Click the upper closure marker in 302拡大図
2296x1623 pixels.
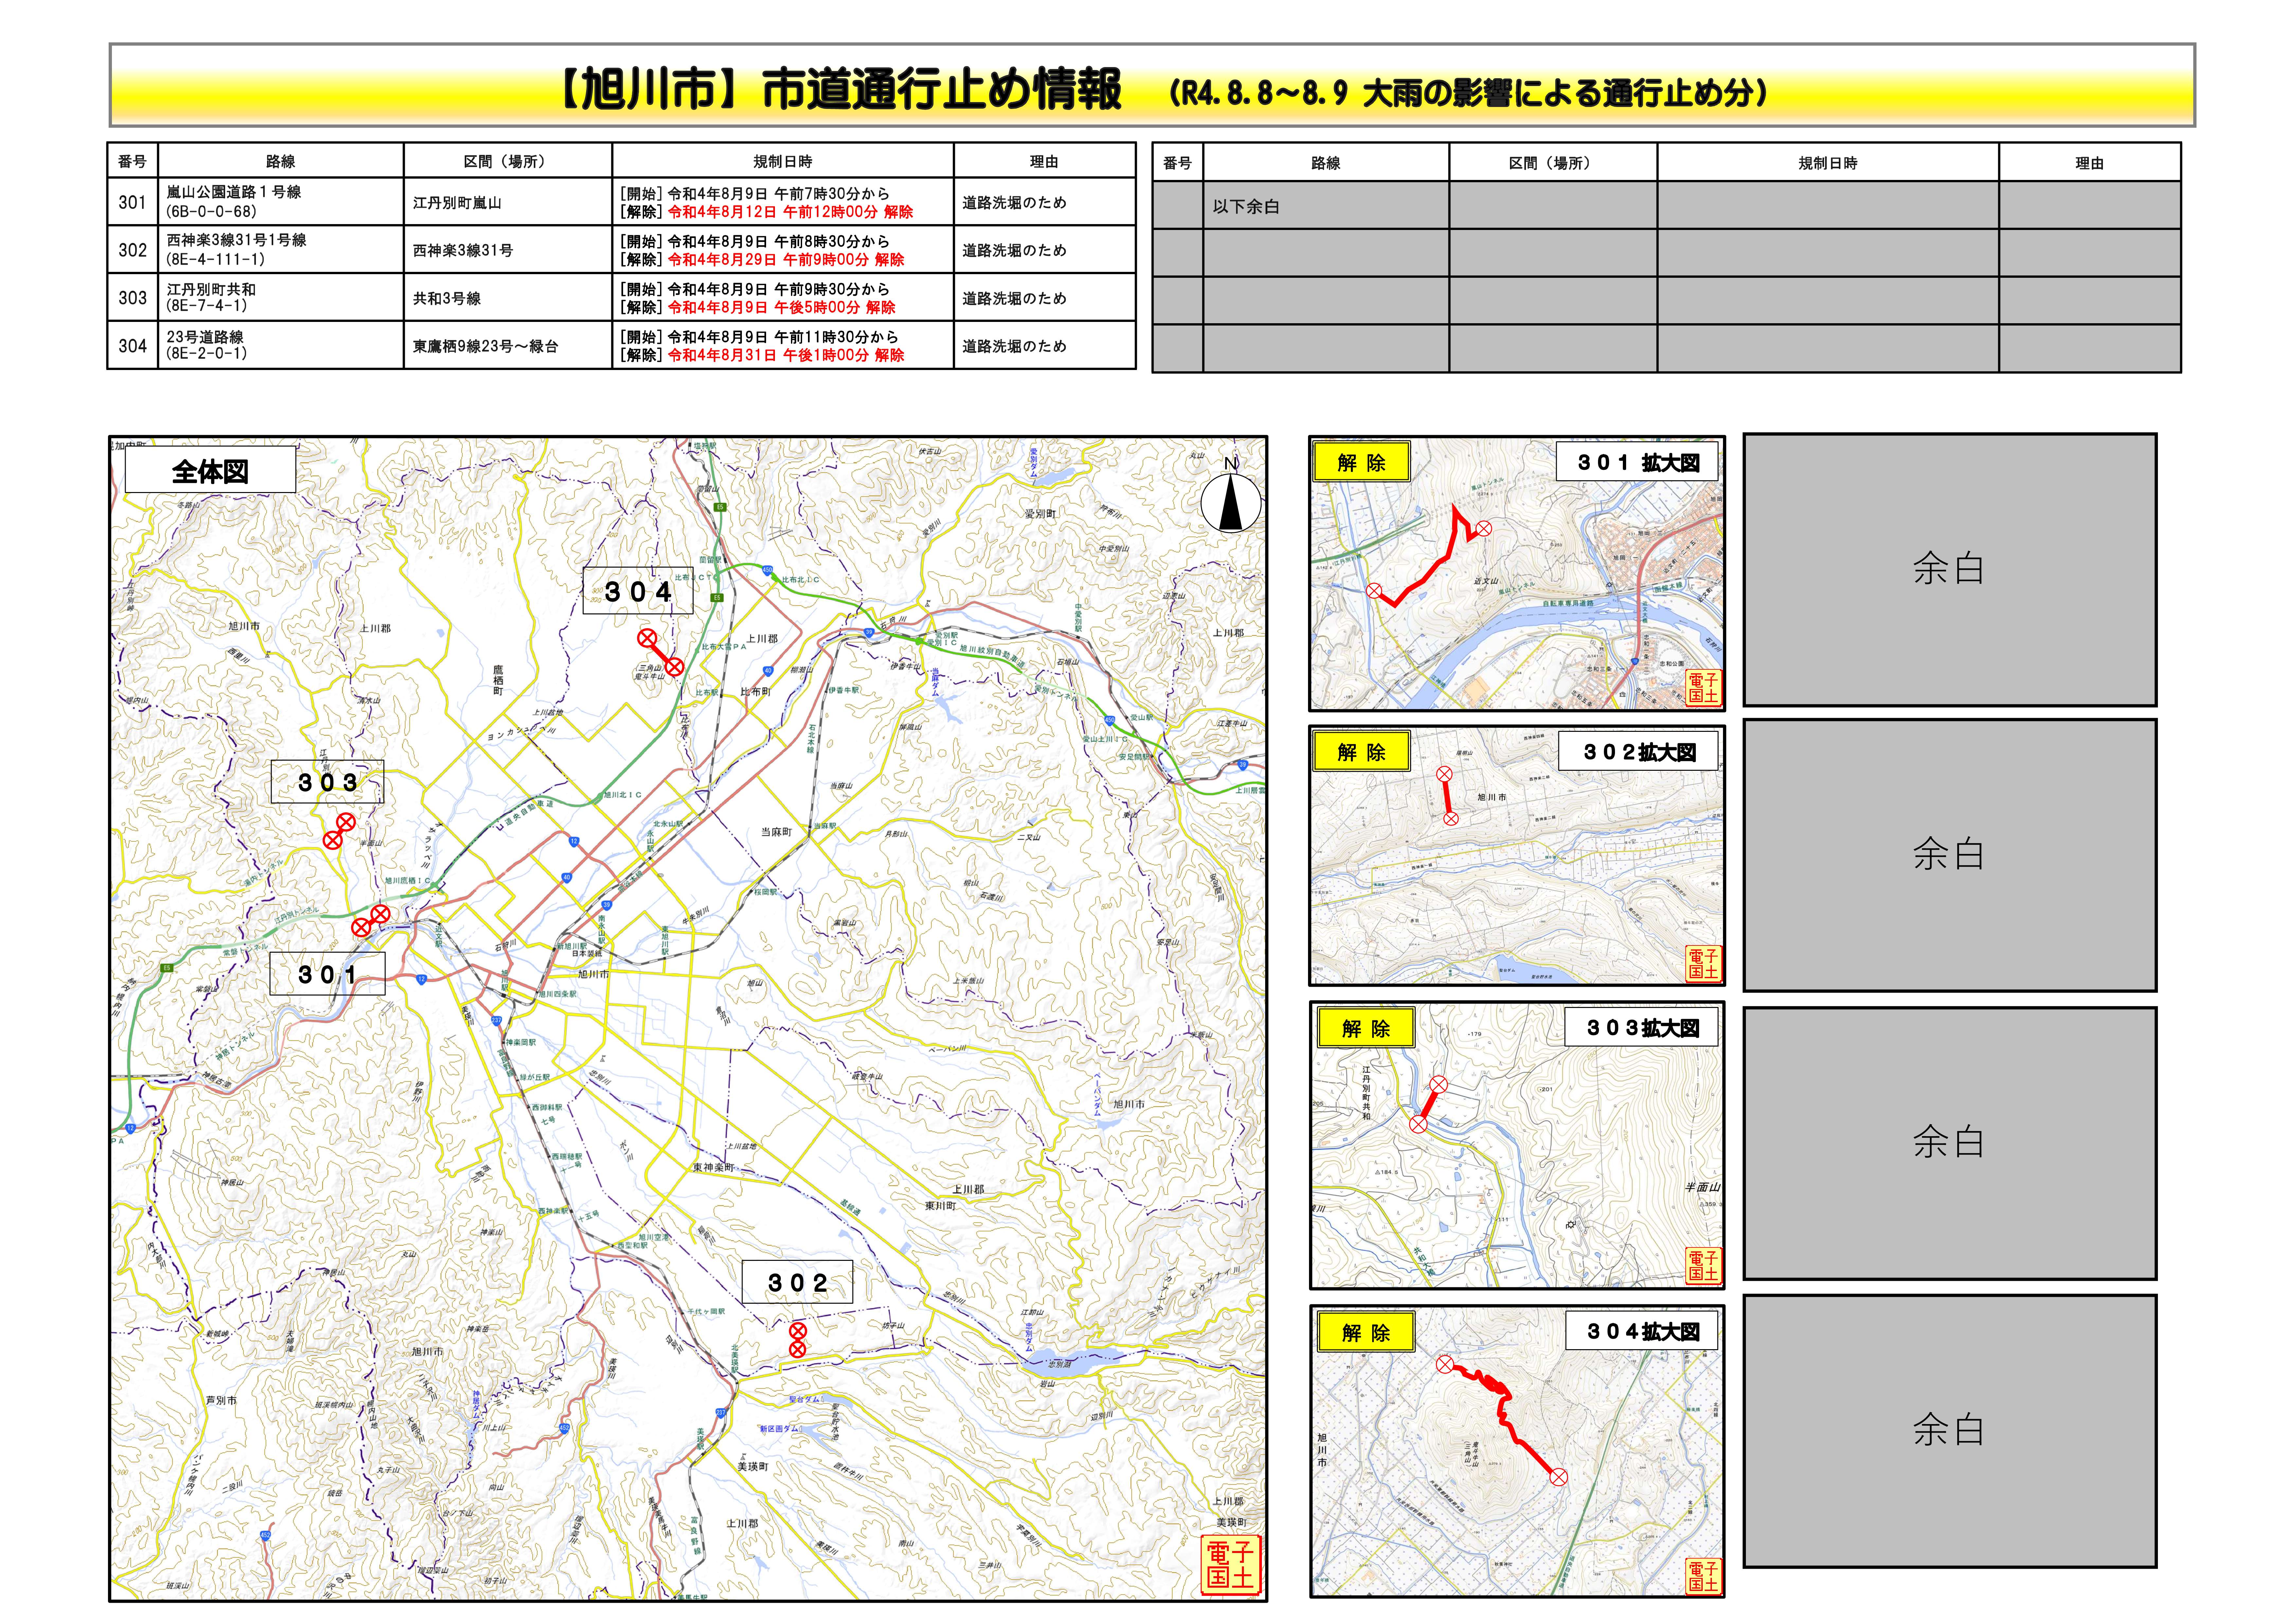1444,774
